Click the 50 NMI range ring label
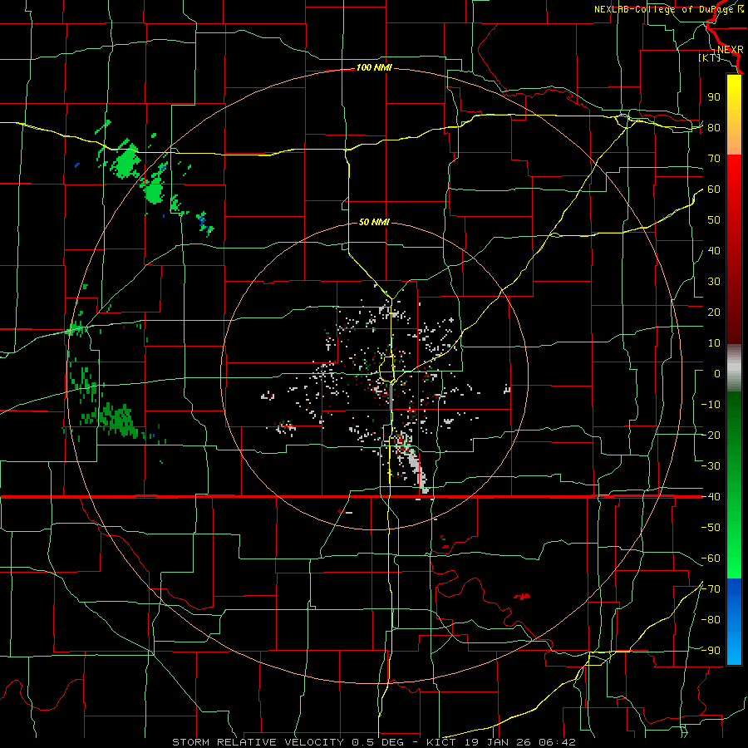Viewport: 748px width, 748px height. point(374,222)
